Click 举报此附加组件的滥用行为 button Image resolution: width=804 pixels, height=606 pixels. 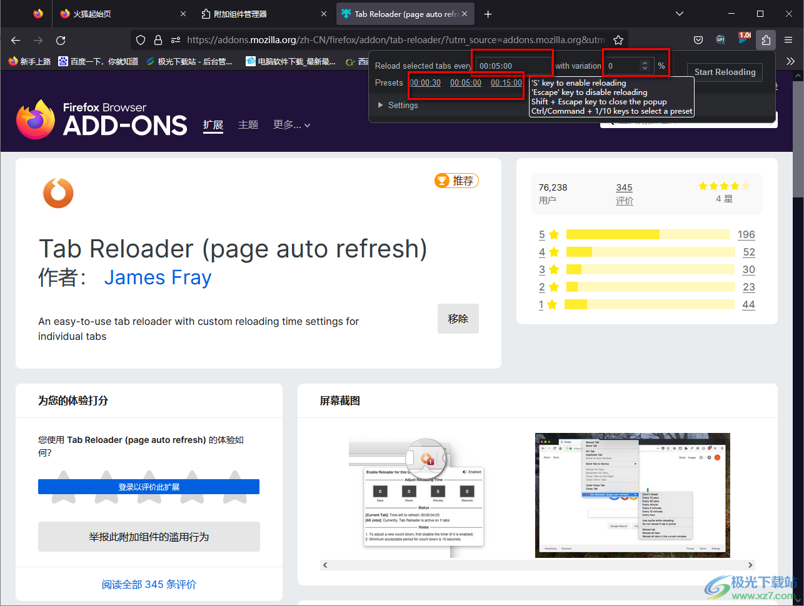[149, 537]
